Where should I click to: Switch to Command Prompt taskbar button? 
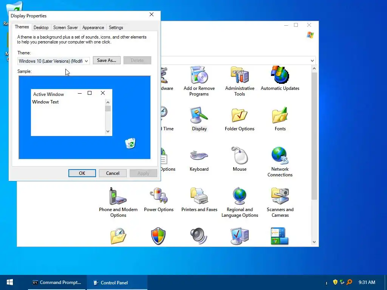coord(57,282)
